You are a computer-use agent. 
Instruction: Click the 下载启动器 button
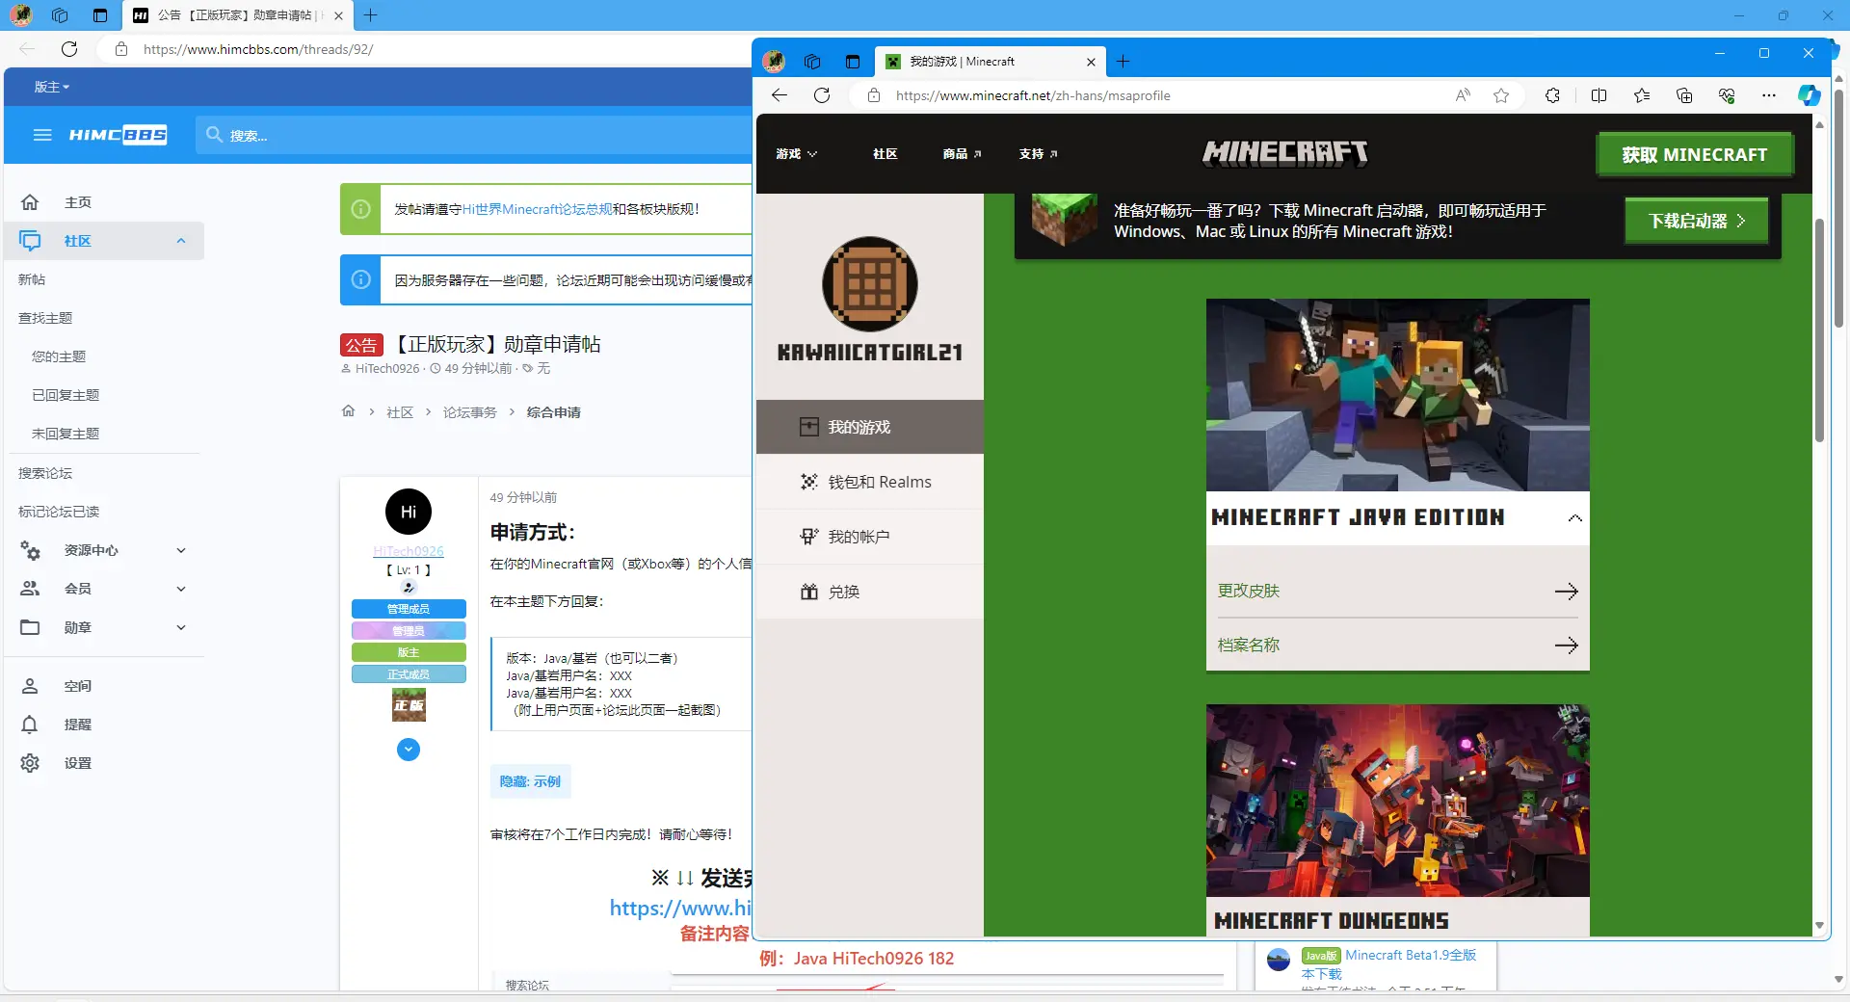(1696, 221)
